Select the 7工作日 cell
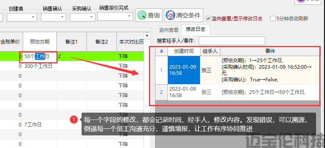The height and width of the screenshot is (148, 325). pos(40,125)
